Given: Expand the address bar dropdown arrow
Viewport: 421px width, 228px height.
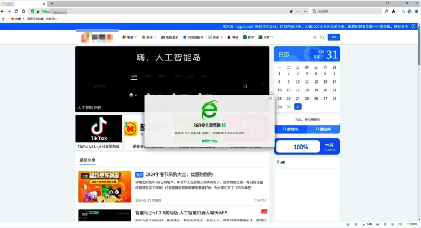Looking at the screenshot, I should point(305,11).
